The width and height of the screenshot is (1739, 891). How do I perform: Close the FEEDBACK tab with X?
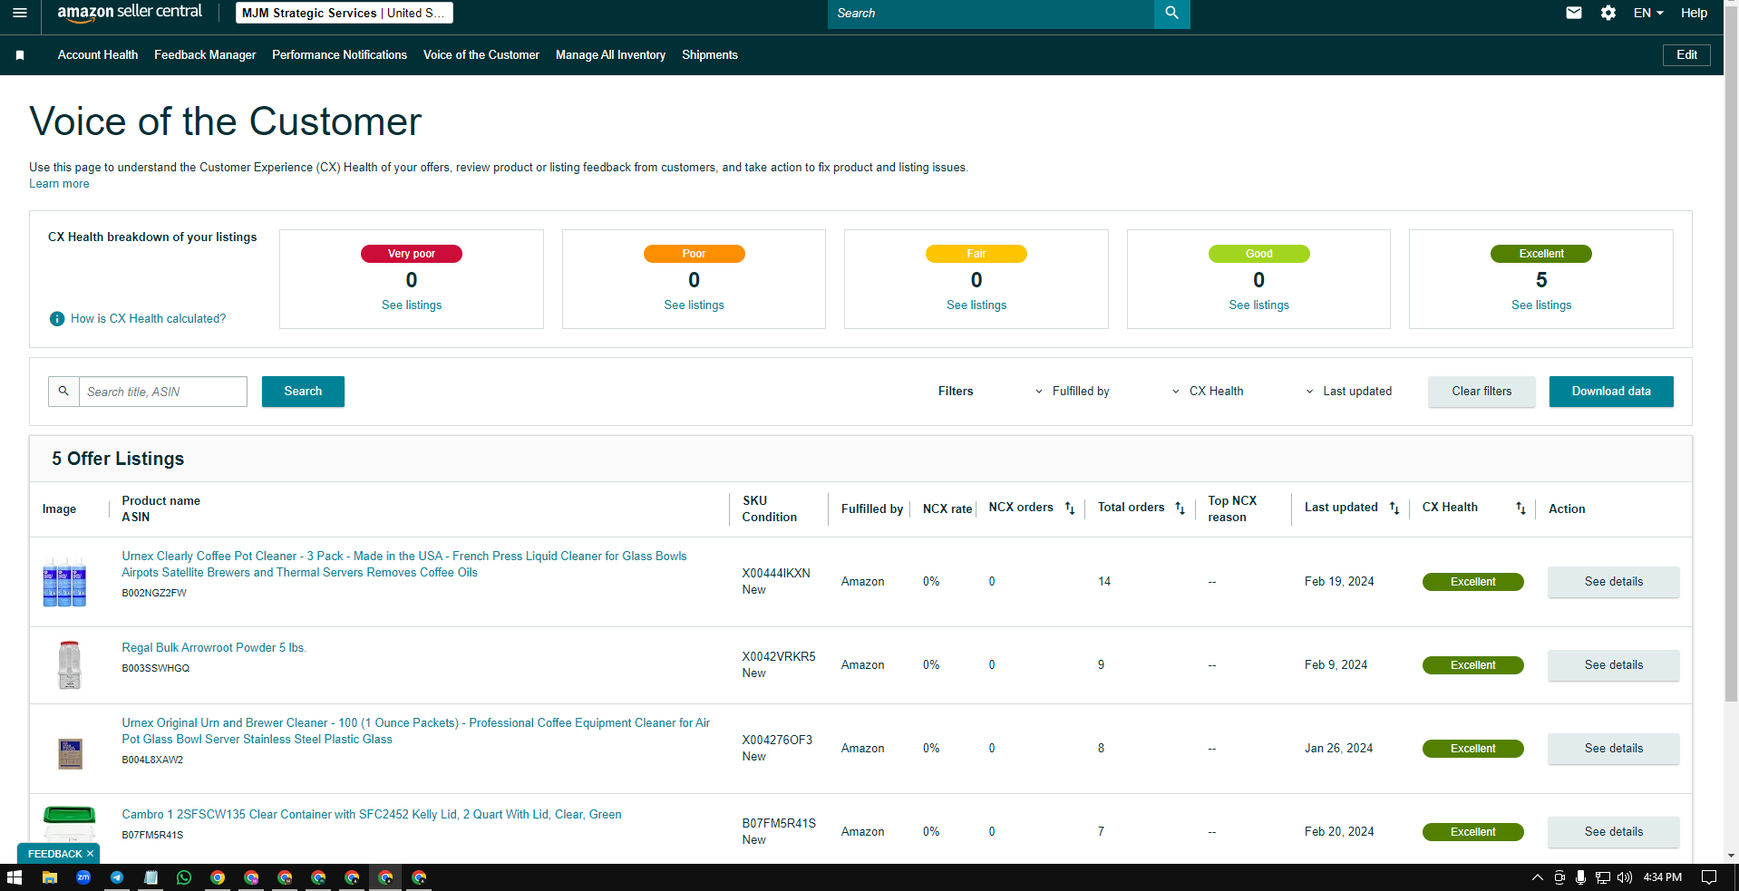[90, 854]
